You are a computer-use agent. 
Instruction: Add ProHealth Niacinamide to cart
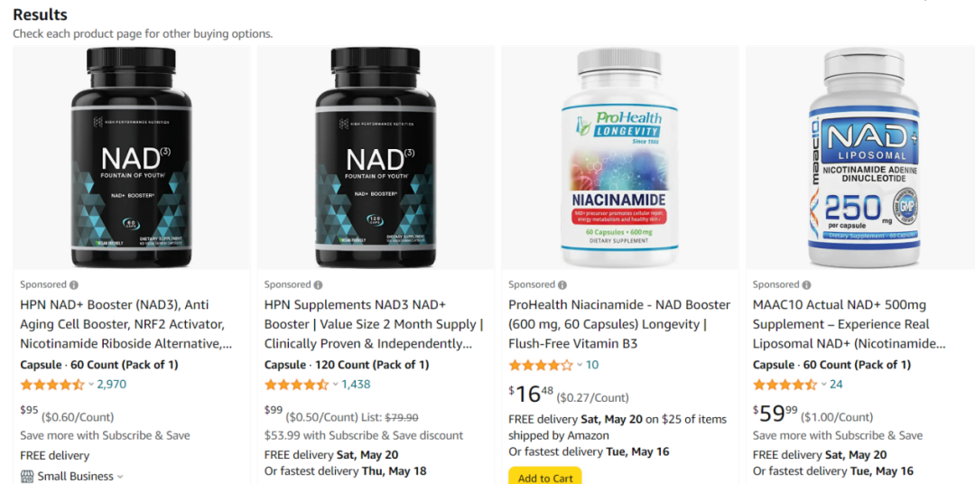point(544,476)
